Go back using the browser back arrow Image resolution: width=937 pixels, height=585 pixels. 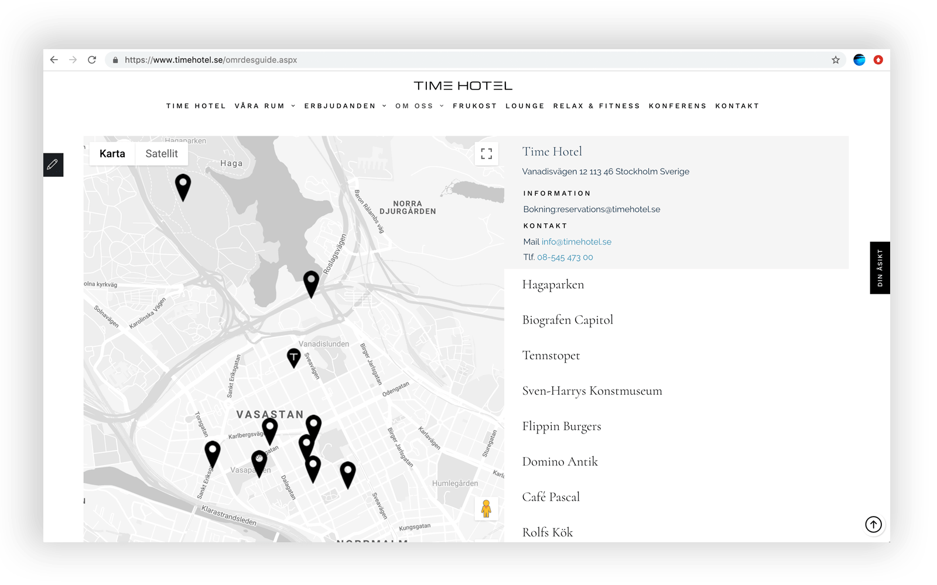tap(54, 60)
